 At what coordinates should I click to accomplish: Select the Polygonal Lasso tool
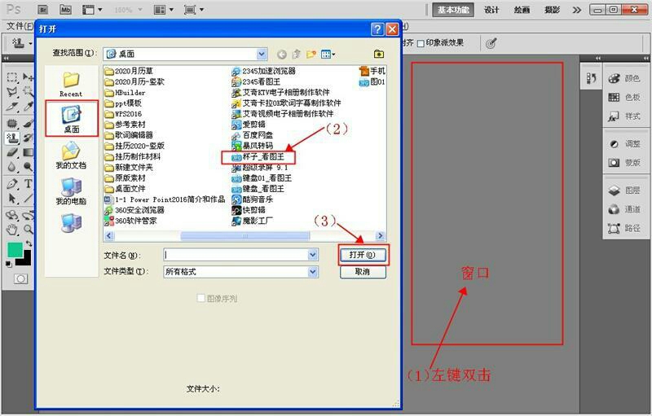pos(12,92)
